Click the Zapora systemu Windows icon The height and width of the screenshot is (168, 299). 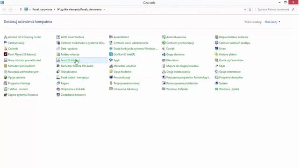click(5, 95)
